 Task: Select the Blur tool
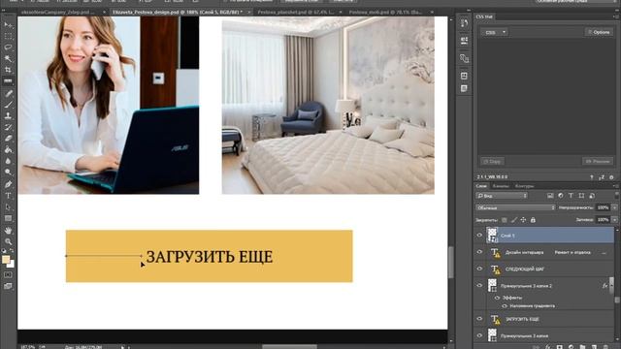tap(8, 161)
